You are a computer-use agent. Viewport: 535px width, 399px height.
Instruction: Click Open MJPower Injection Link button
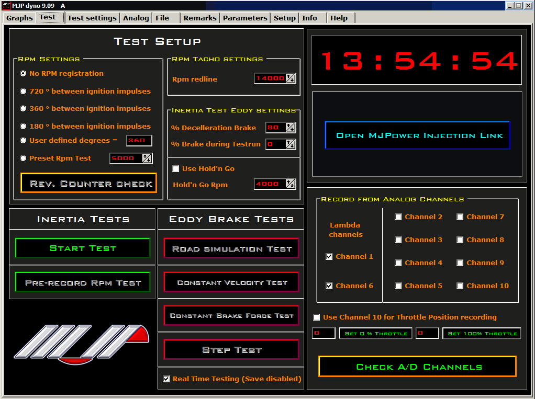417,135
